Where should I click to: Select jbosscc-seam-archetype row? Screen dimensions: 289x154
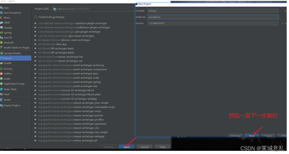[64, 40]
